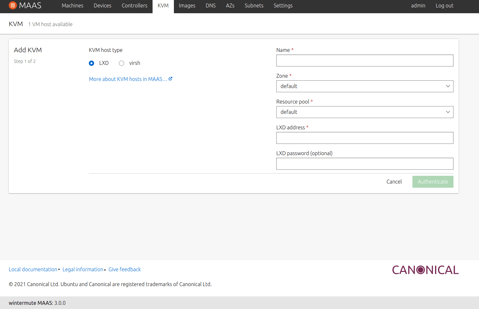Click the 'wintermute MAAS: 3.0.0' status text
Image resolution: width=479 pixels, height=309 pixels.
point(37,303)
